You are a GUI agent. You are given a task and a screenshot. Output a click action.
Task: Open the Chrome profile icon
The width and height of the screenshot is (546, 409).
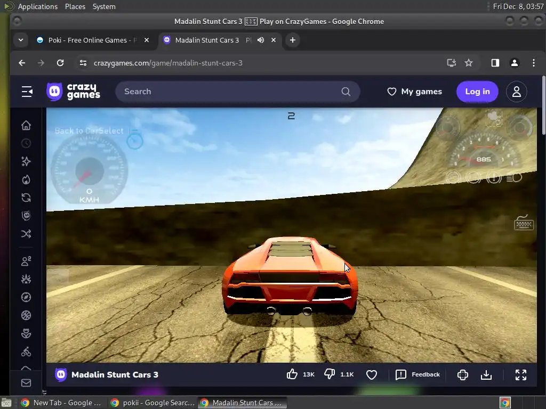[515, 63]
